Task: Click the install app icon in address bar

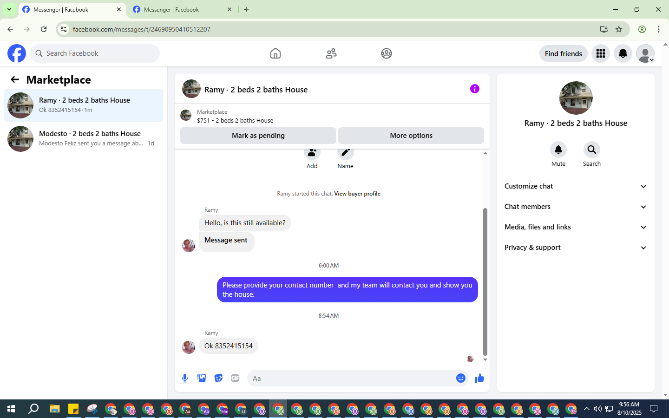Action: (604, 29)
